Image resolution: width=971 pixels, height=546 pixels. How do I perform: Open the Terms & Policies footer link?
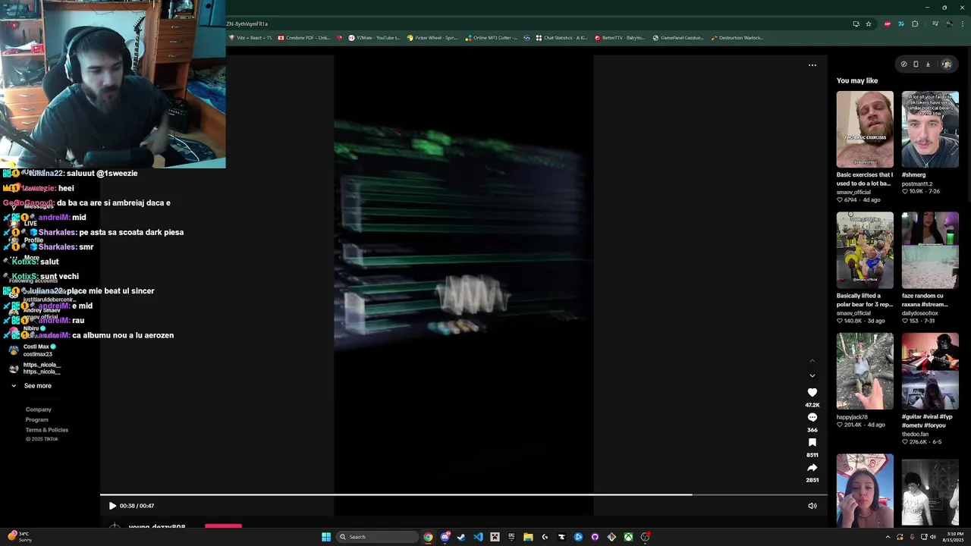[47, 430]
